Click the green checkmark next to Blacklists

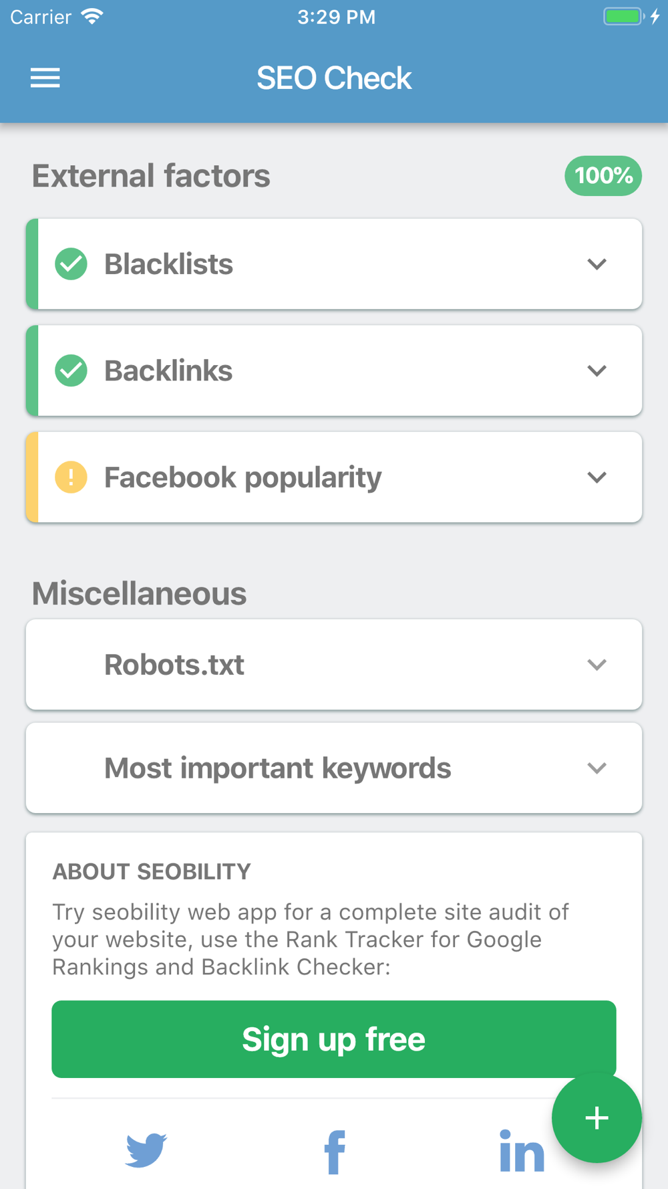click(x=71, y=263)
